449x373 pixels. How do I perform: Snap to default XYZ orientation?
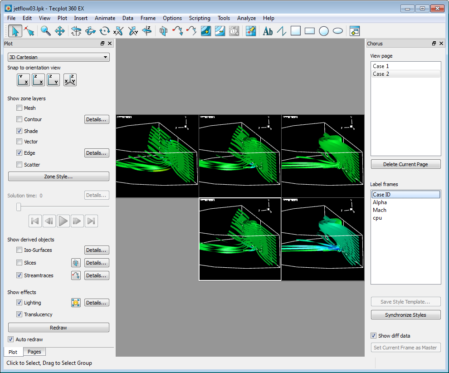(70, 80)
